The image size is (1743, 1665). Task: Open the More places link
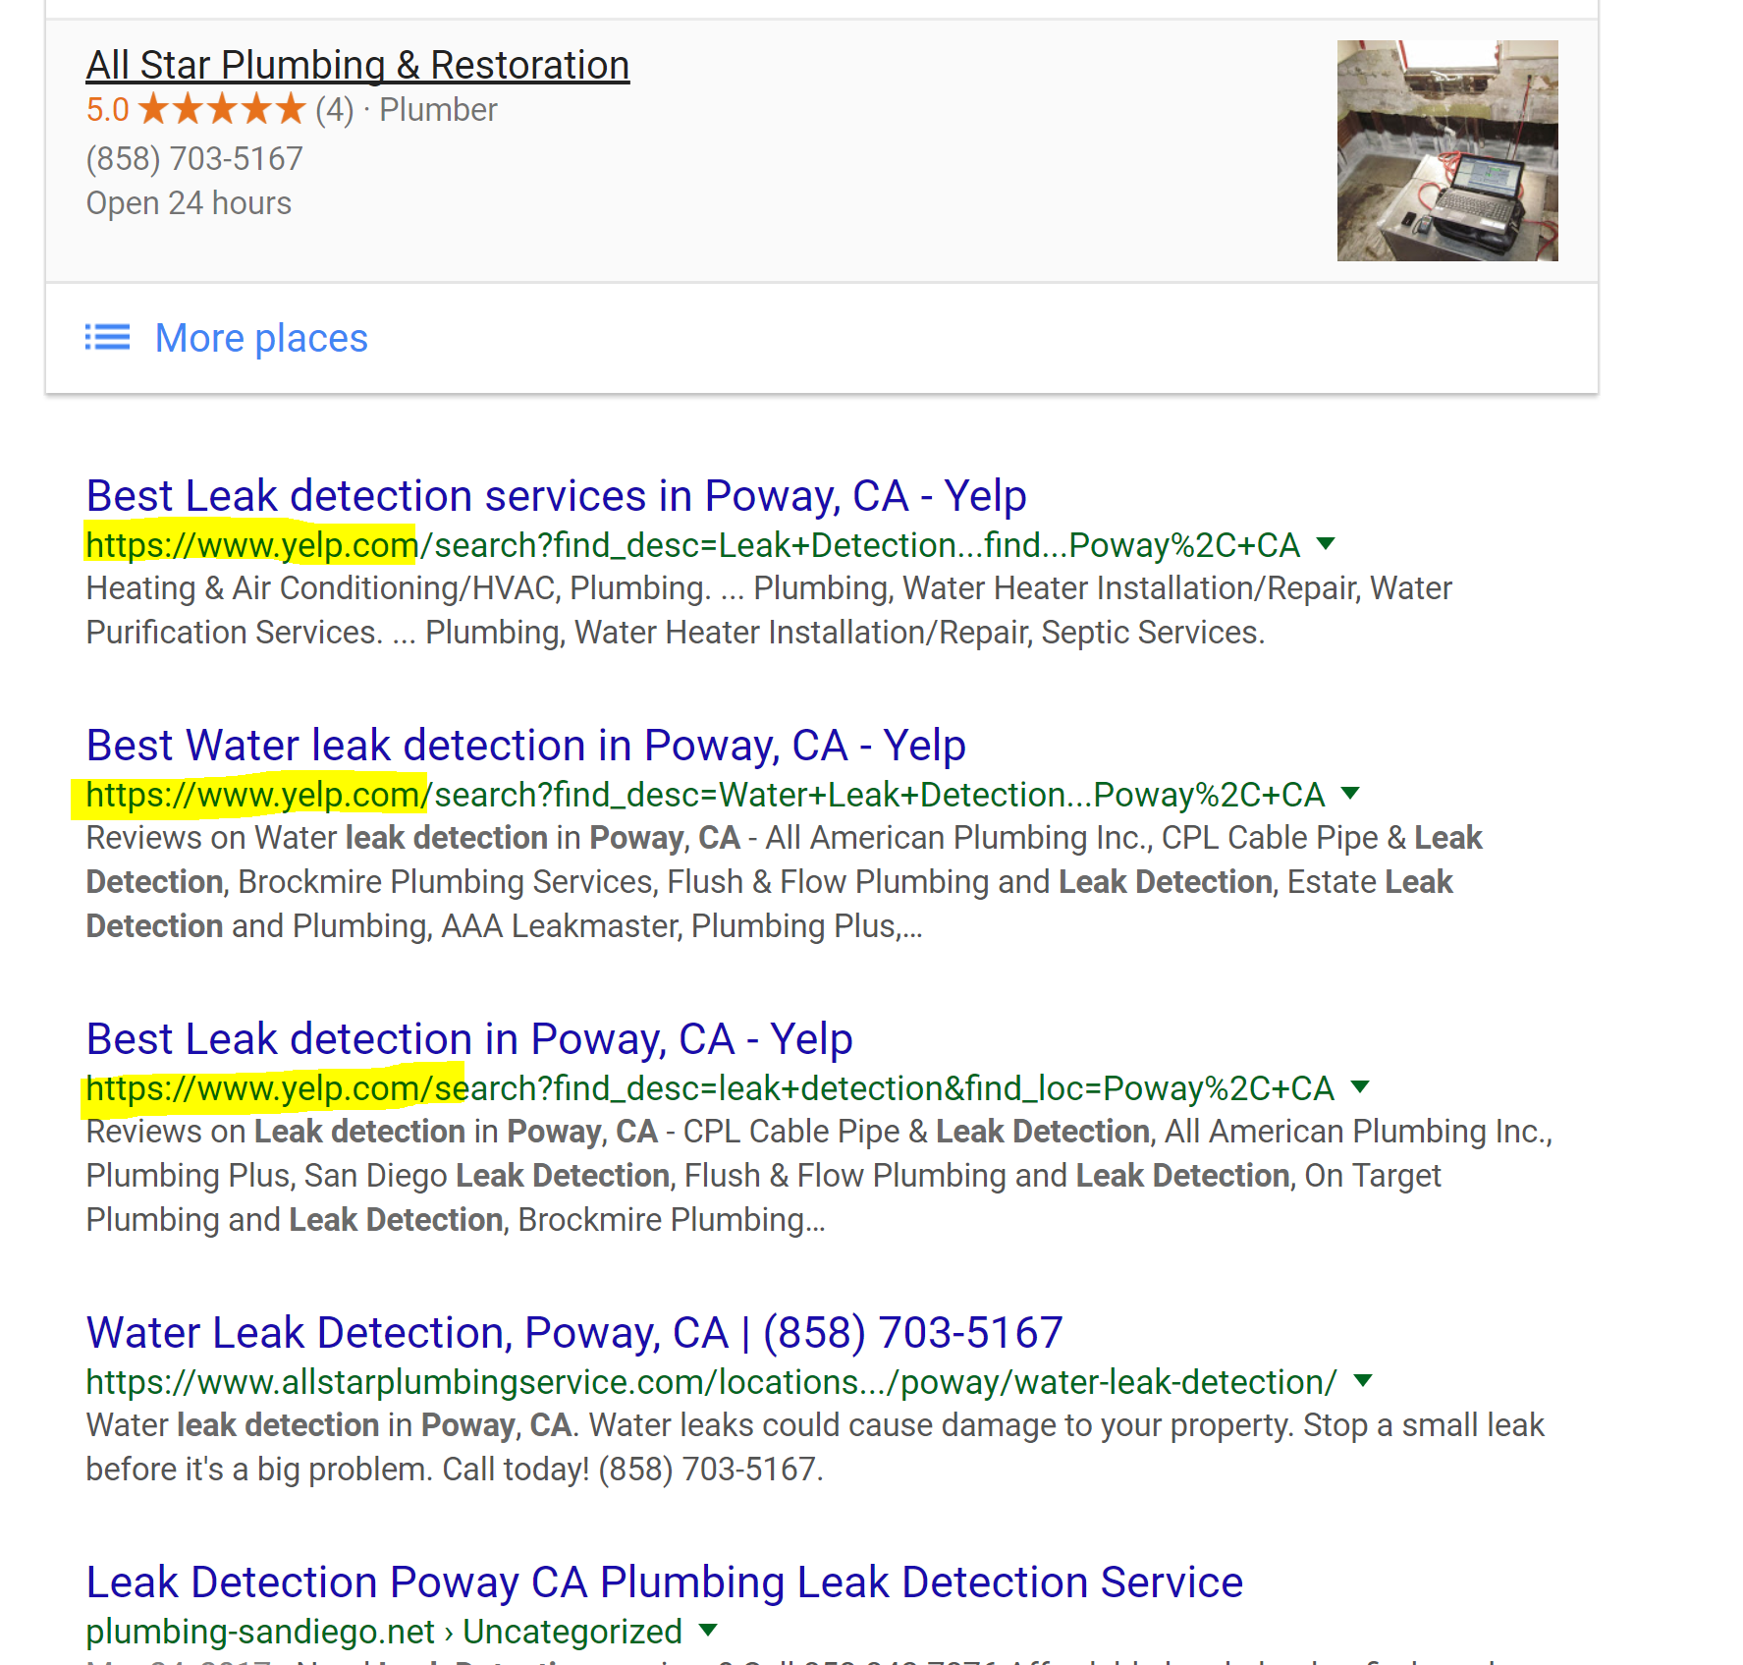261,338
